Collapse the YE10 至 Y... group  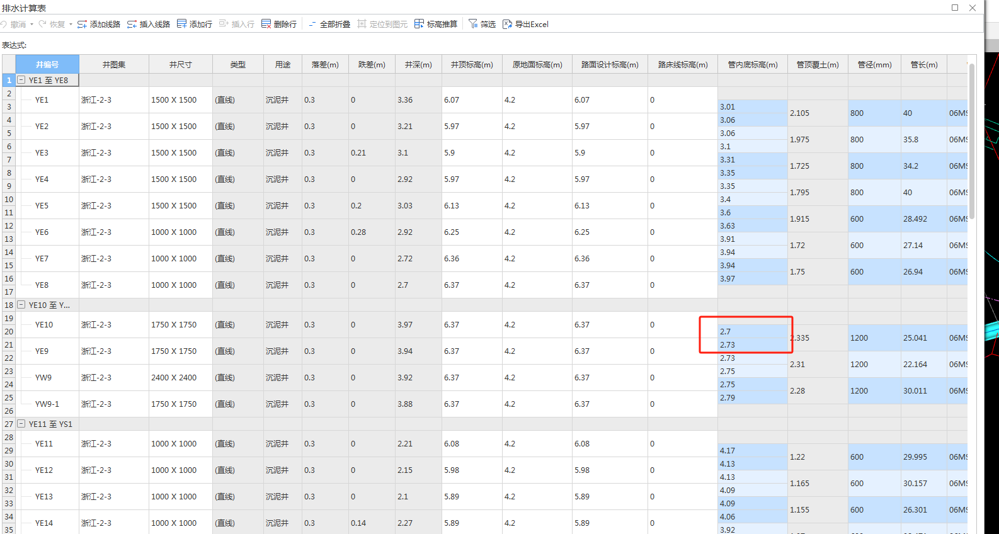click(x=21, y=305)
